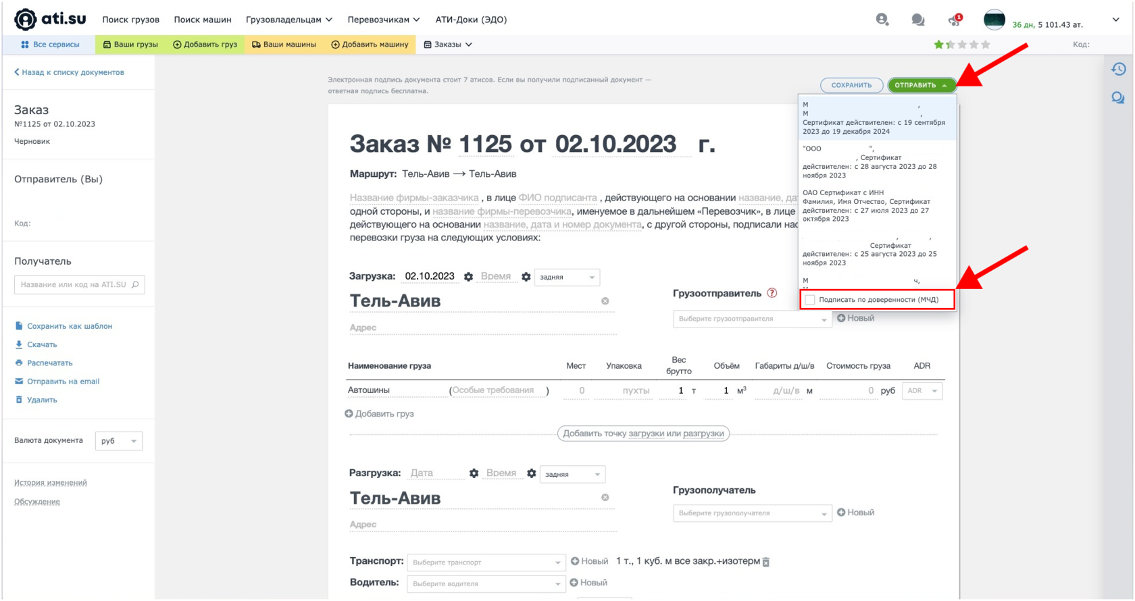This screenshot has height=601, width=1135.
Task: Open the user profile icon in header
Action: 882,19
